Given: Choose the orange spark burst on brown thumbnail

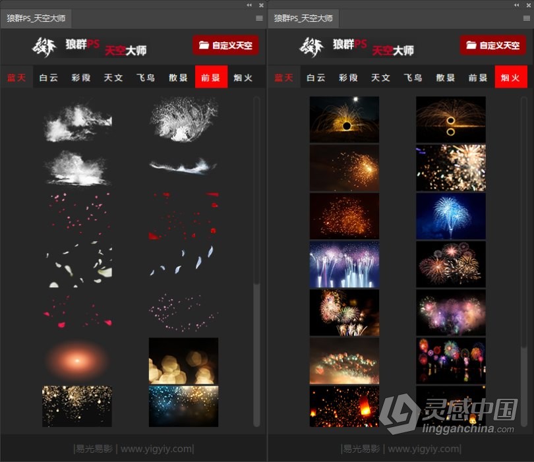Looking at the screenshot, I should (344, 168).
